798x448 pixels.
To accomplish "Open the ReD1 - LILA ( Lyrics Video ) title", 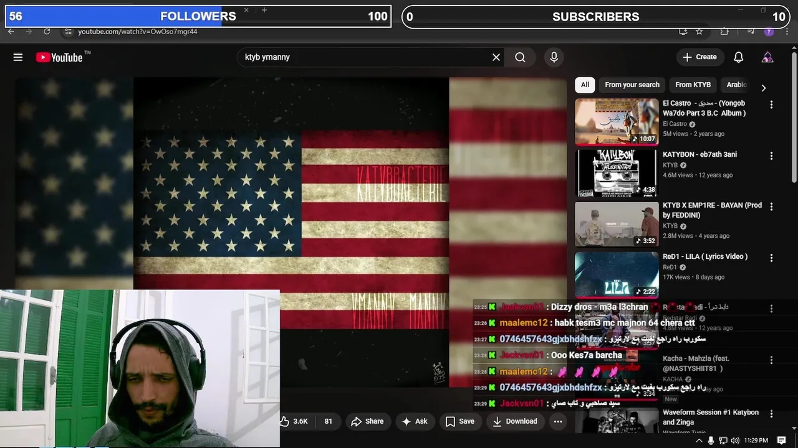I will point(705,256).
